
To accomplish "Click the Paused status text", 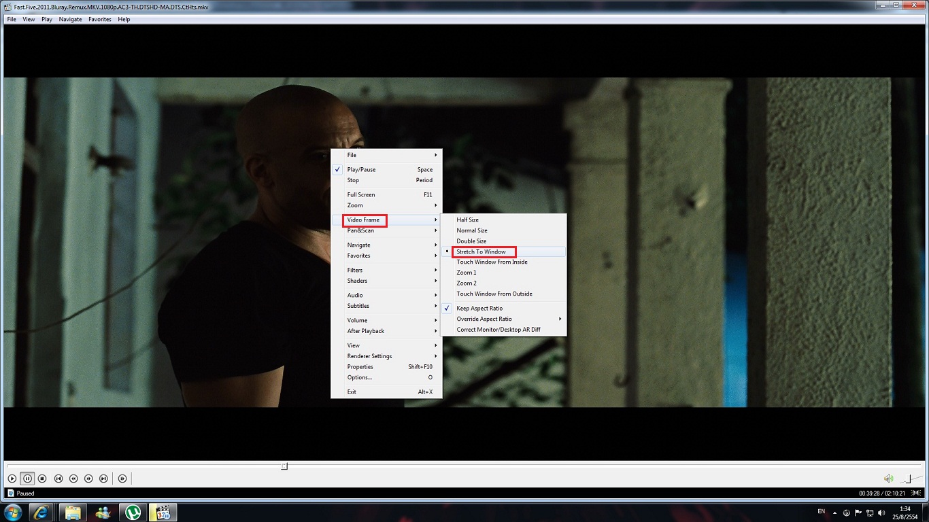I will tap(25, 493).
